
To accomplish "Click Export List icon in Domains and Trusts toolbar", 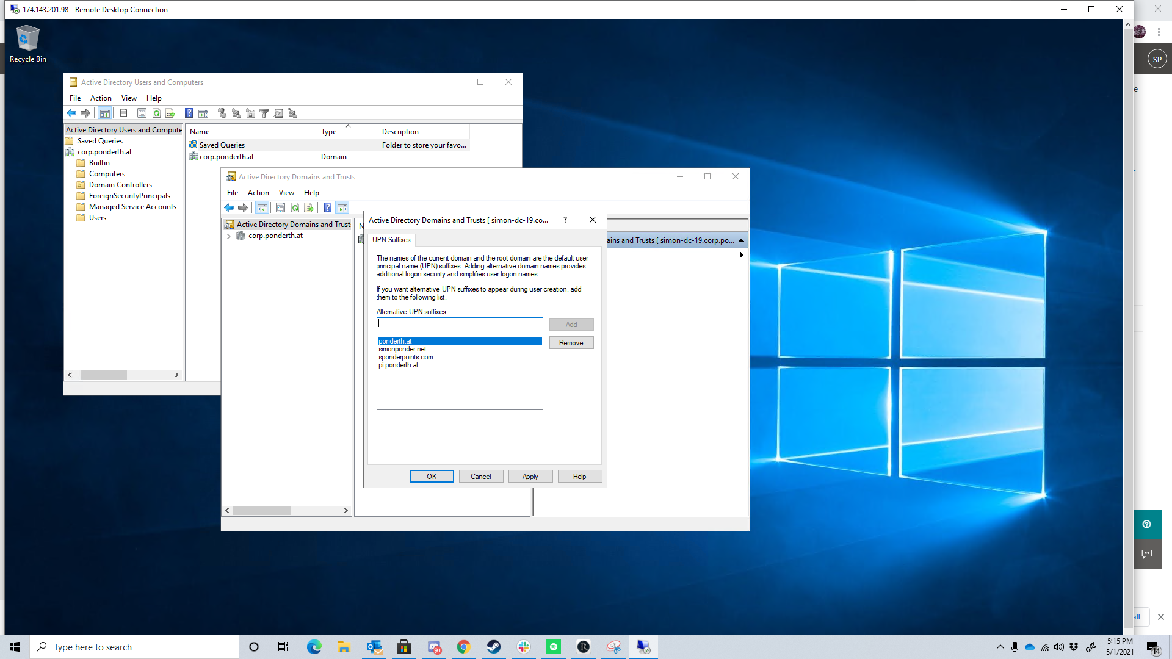I will [309, 208].
